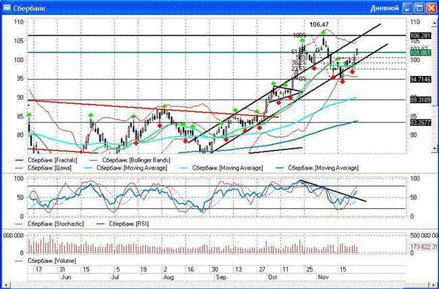This screenshot has height=289, width=439.
Task: Click the 100% Fibonacci level label
Action: point(300,36)
